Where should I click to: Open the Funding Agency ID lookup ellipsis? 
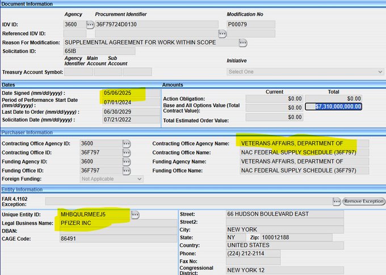[127, 161]
